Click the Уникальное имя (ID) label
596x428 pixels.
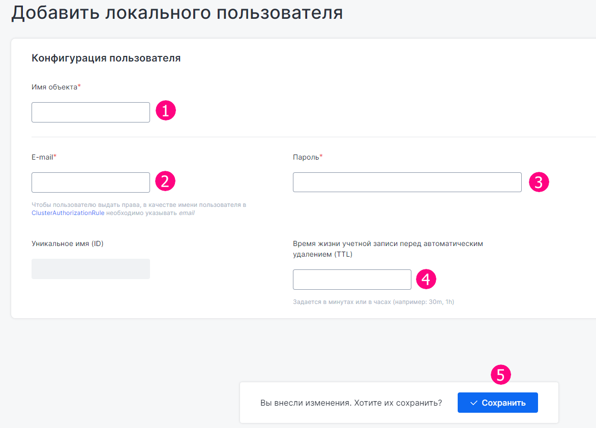(67, 243)
